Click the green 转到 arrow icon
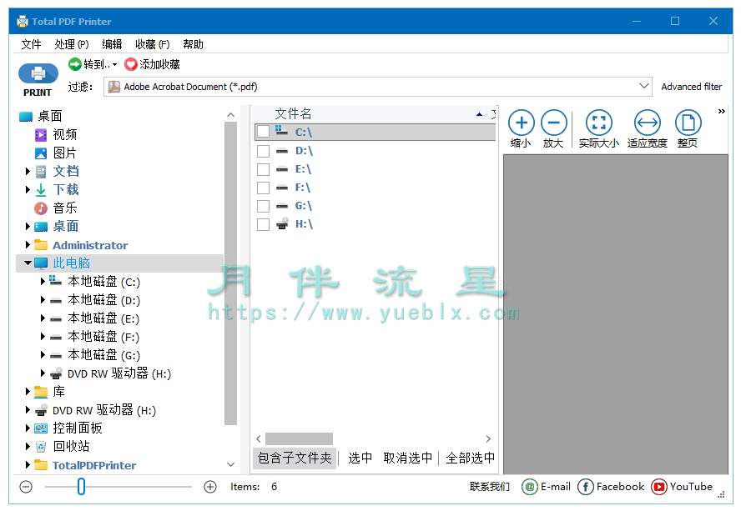Image resolution: width=741 pixels, height=511 pixels. click(74, 63)
